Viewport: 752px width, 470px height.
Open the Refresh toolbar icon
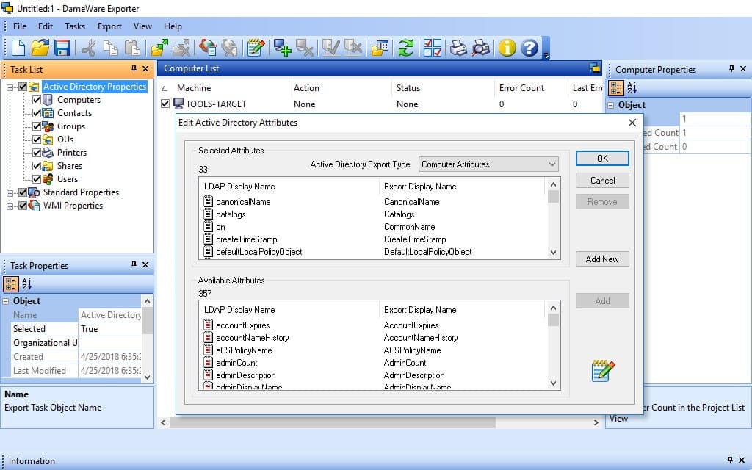(406, 48)
